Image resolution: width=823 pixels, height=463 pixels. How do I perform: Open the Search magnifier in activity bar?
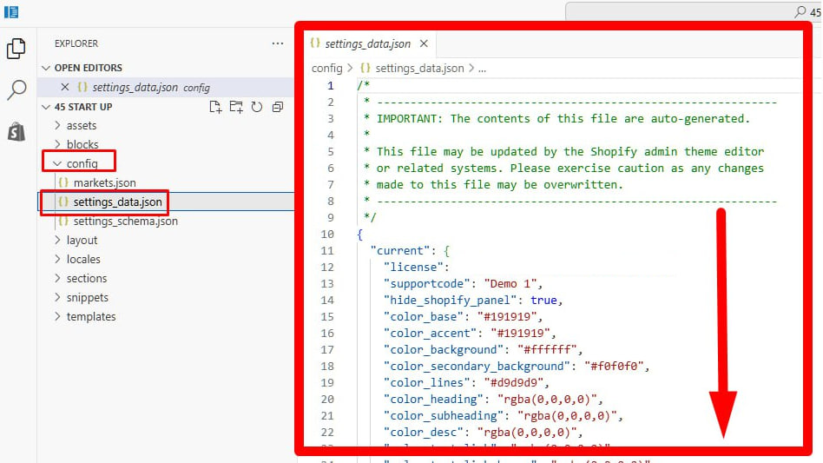click(x=16, y=89)
